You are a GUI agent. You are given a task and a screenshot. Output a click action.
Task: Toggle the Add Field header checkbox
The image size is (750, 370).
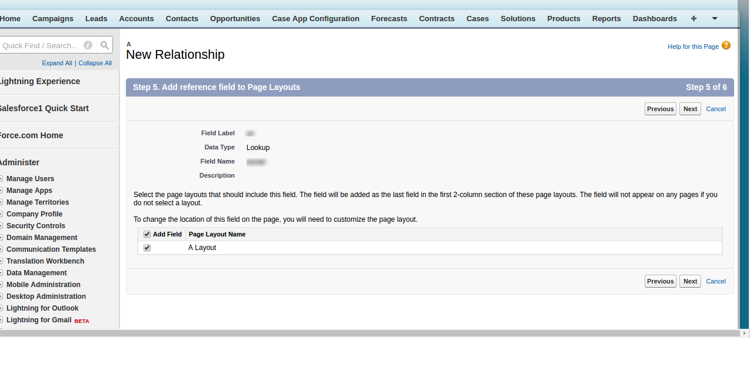147,234
